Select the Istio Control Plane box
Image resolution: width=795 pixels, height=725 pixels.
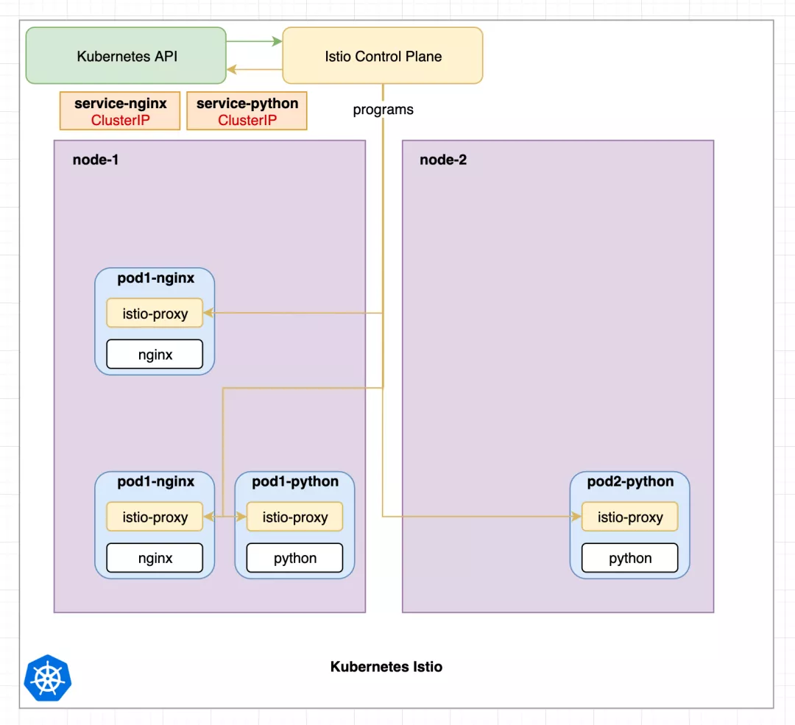(382, 56)
